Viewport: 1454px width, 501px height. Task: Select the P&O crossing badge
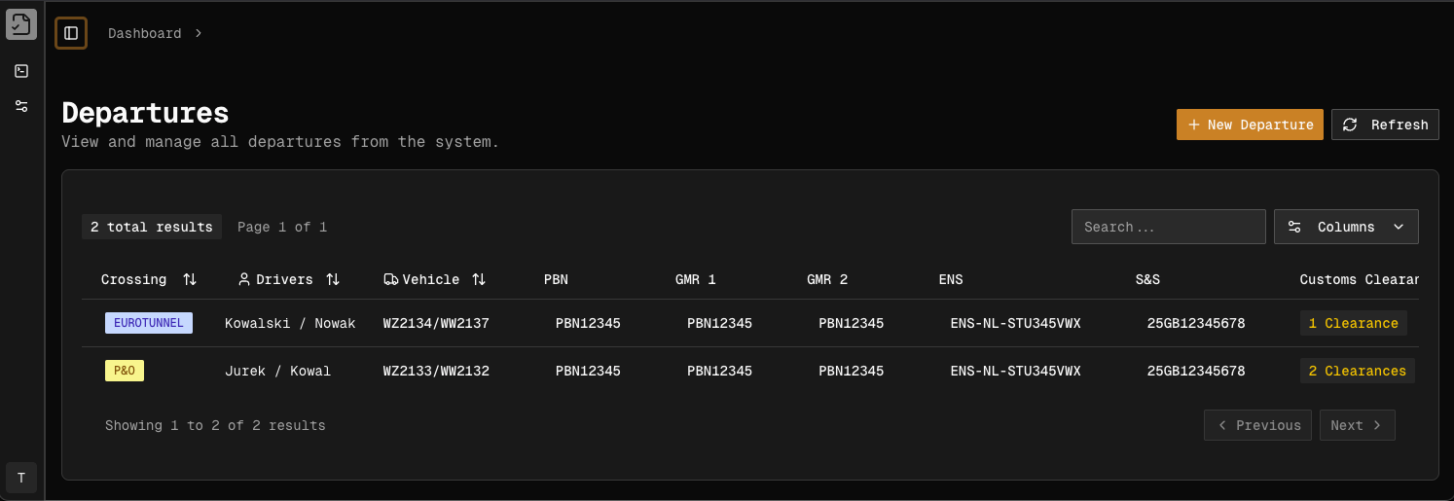tap(125, 371)
